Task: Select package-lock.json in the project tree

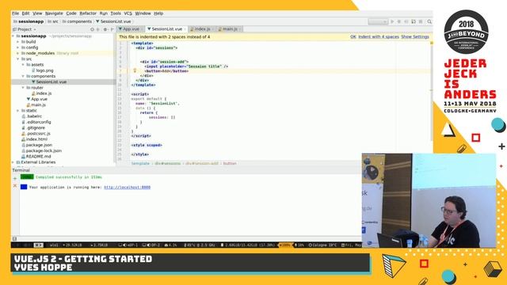Action: click(x=44, y=151)
